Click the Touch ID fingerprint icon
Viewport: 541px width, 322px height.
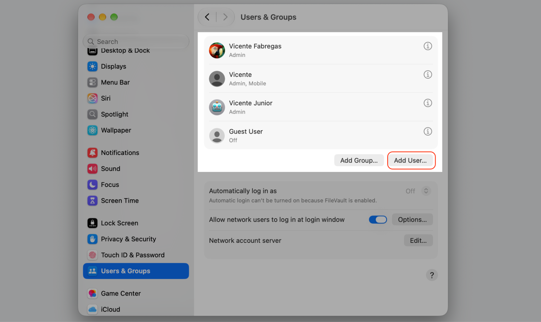tap(92, 255)
